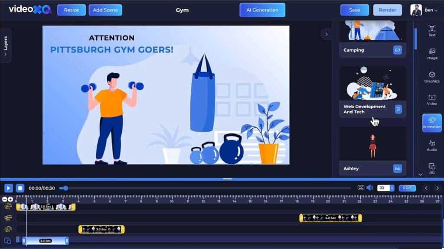Click the scene duration input field 30
Image resolution: width=444 pixels, height=249 pixels.
[x=383, y=188]
